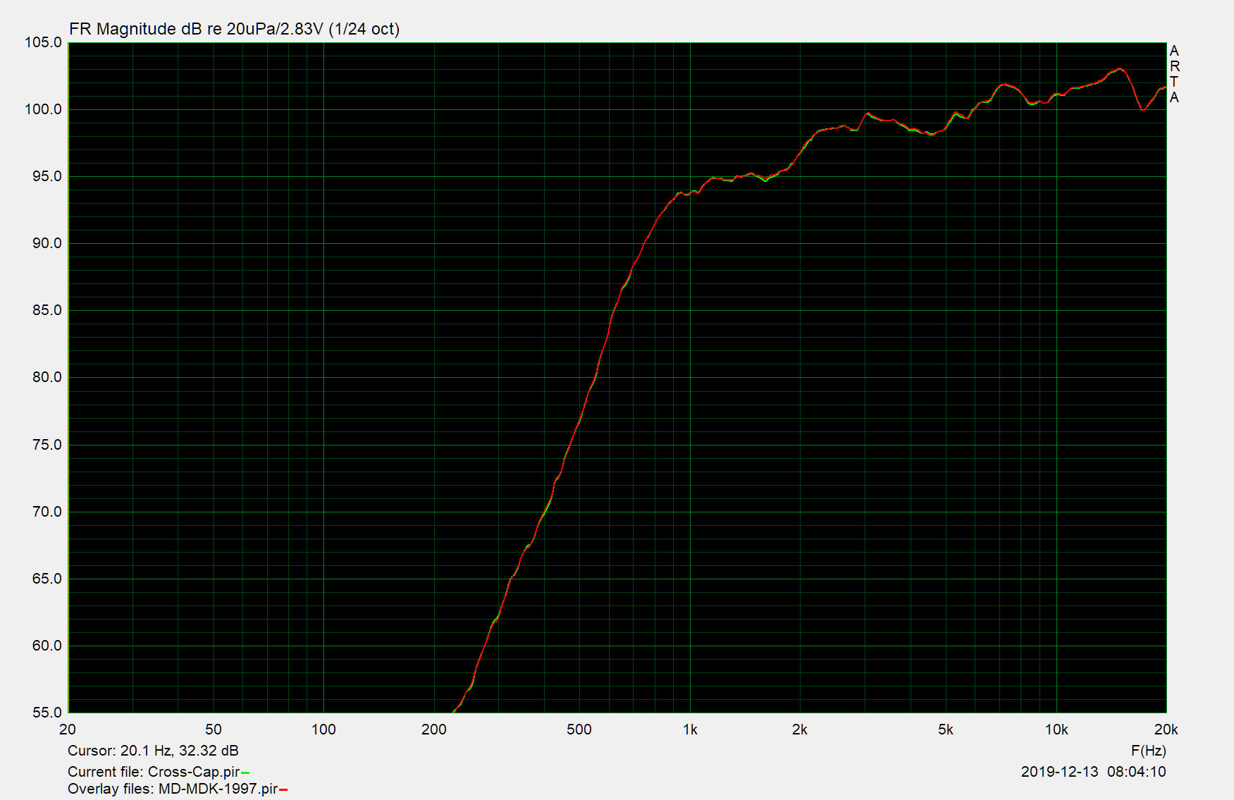This screenshot has width=1234, height=800.
Task: Click the F(Hz) axis unit label
Action: coord(1148,751)
